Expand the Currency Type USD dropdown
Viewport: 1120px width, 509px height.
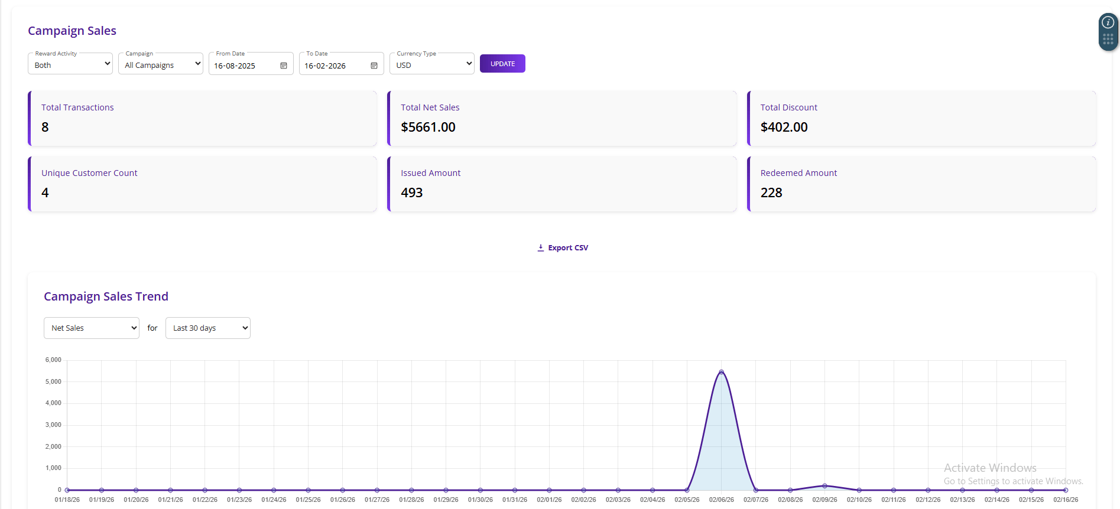(x=432, y=64)
